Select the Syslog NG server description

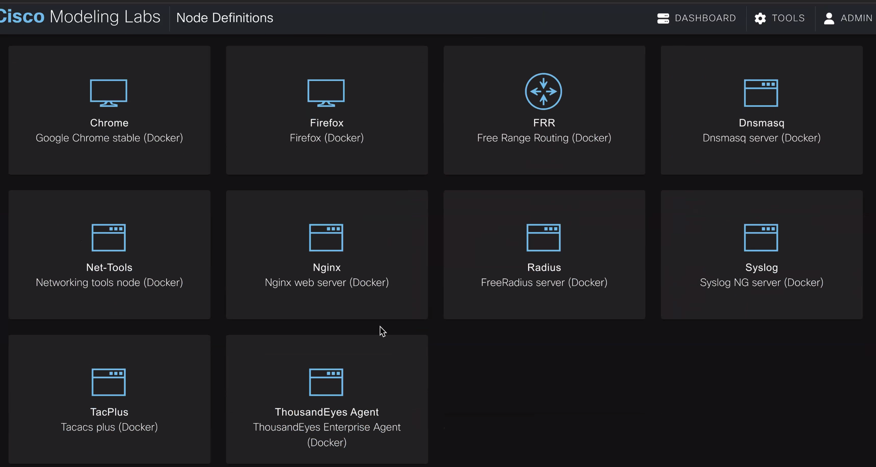point(761,283)
